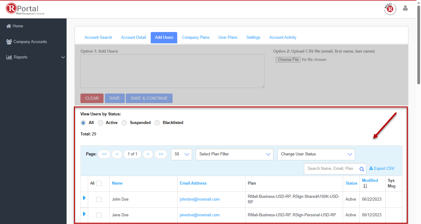Click the round RPost badge icon

click(x=390, y=9)
